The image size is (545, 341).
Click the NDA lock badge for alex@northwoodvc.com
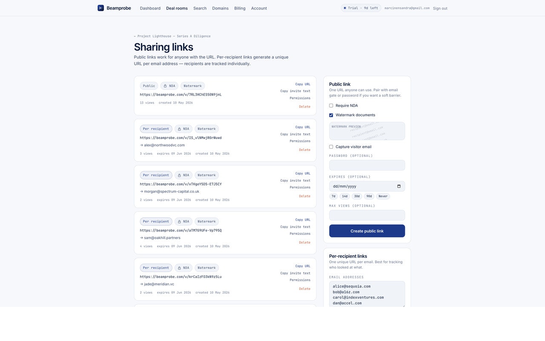(x=184, y=129)
